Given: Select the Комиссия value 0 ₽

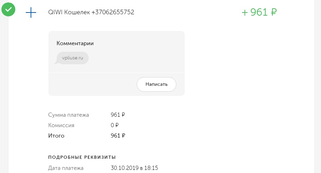Looking at the screenshot, I should [114, 125].
